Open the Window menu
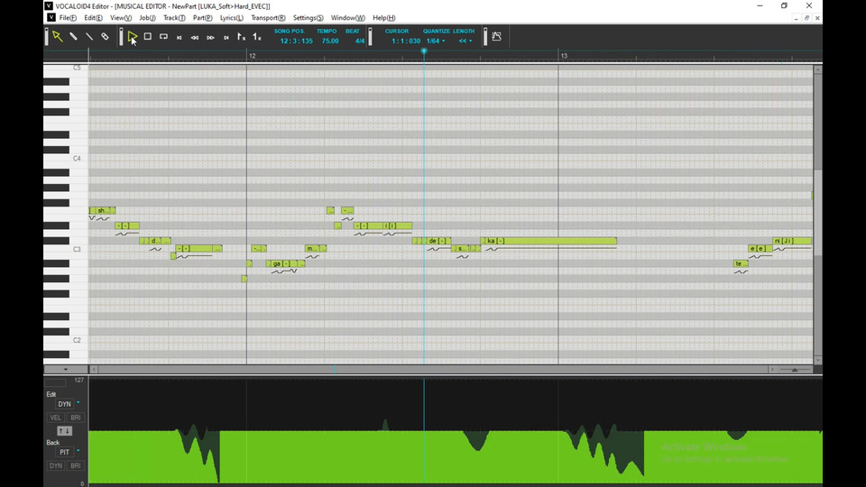Image resolution: width=866 pixels, height=487 pixels. [347, 18]
